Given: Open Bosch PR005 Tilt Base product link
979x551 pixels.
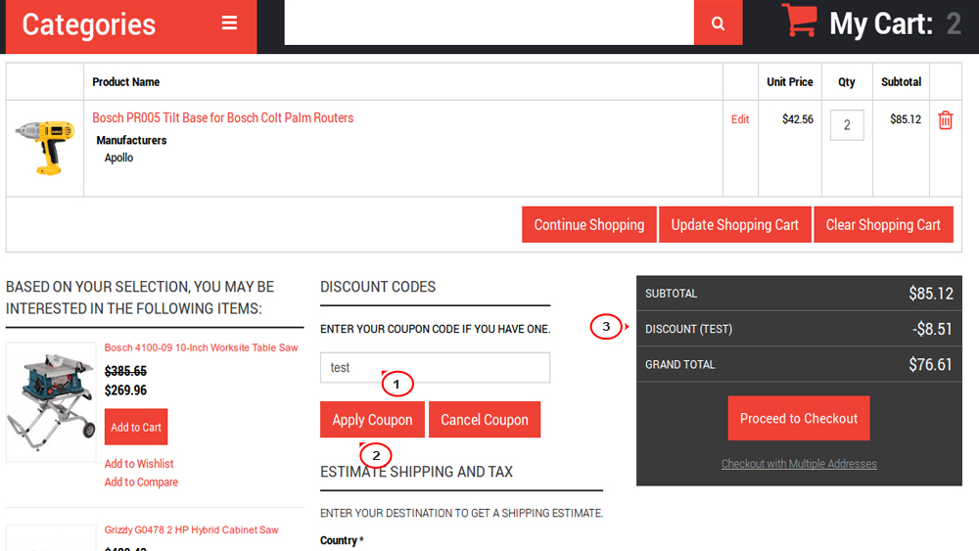Looking at the screenshot, I should point(223,117).
